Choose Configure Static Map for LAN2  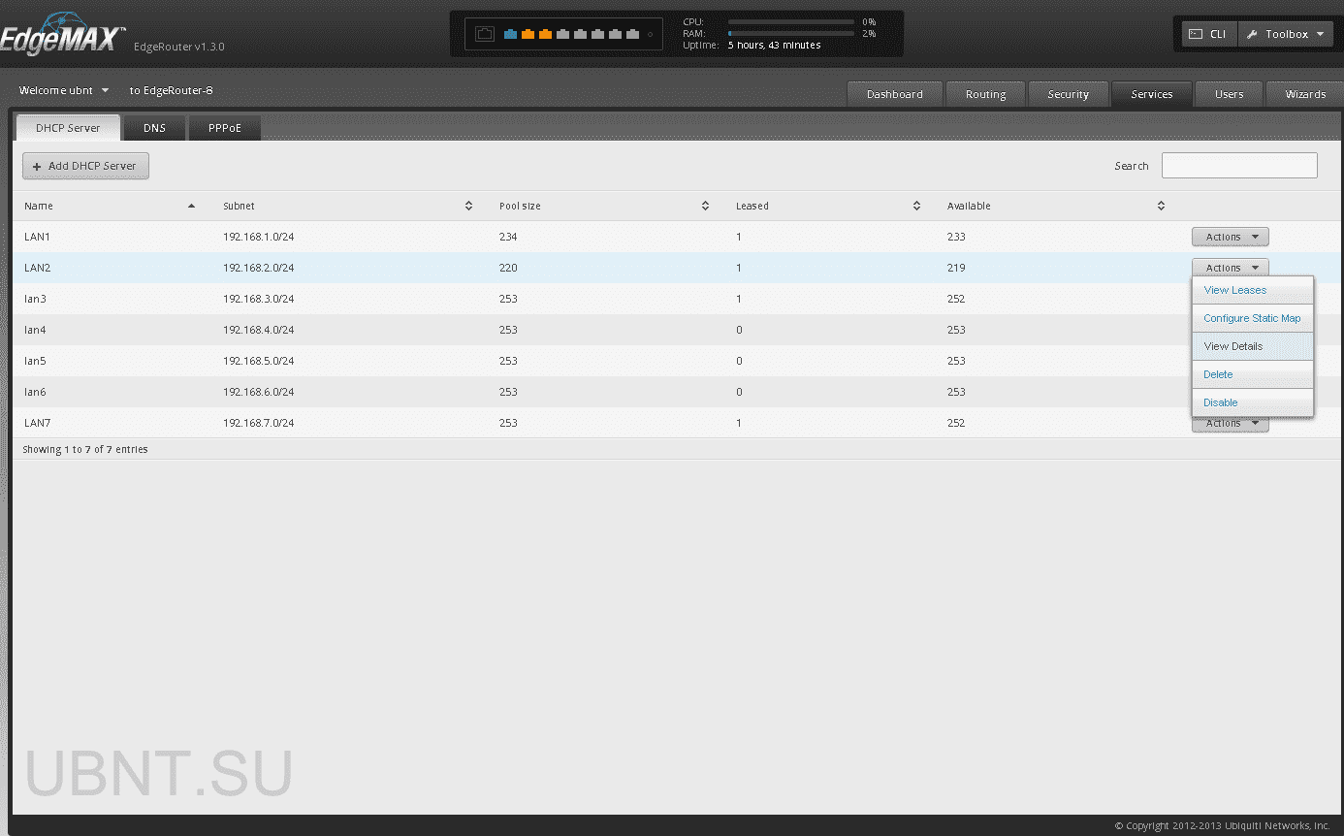click(x=1251, y=318)
